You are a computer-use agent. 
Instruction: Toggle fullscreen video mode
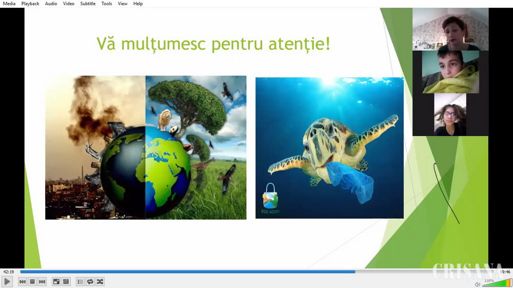point(56,281)
